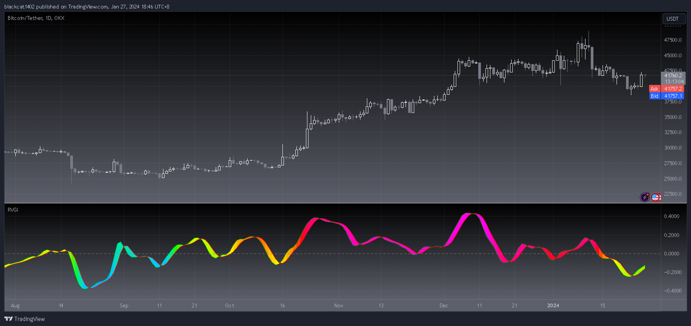Click the 15 date label after 2024
The height and width of the screenshot is (326, 691).
pyautogui.click(x=603, y=306)
